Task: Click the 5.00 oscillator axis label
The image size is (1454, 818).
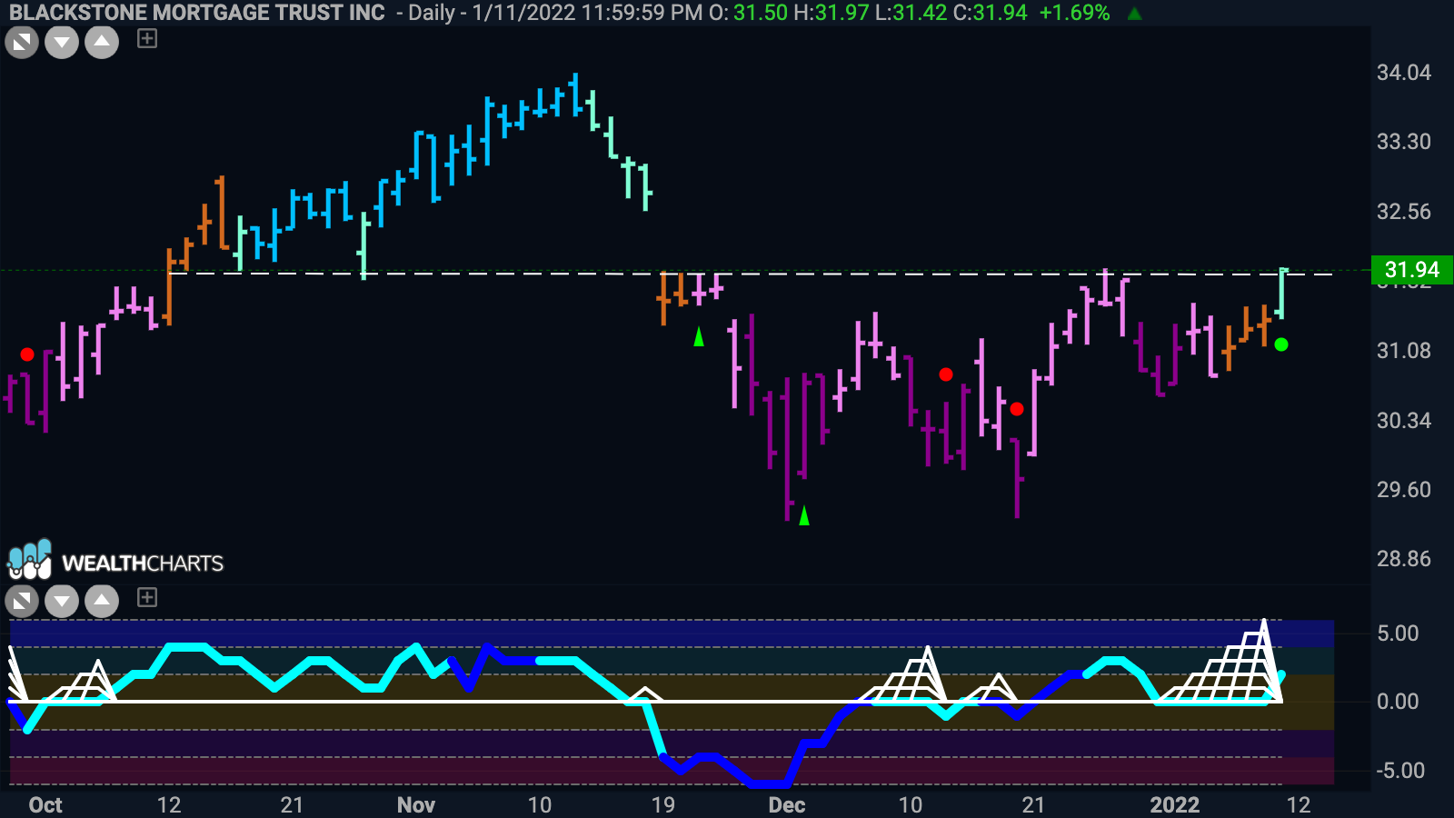Action: coord(1398,633)
